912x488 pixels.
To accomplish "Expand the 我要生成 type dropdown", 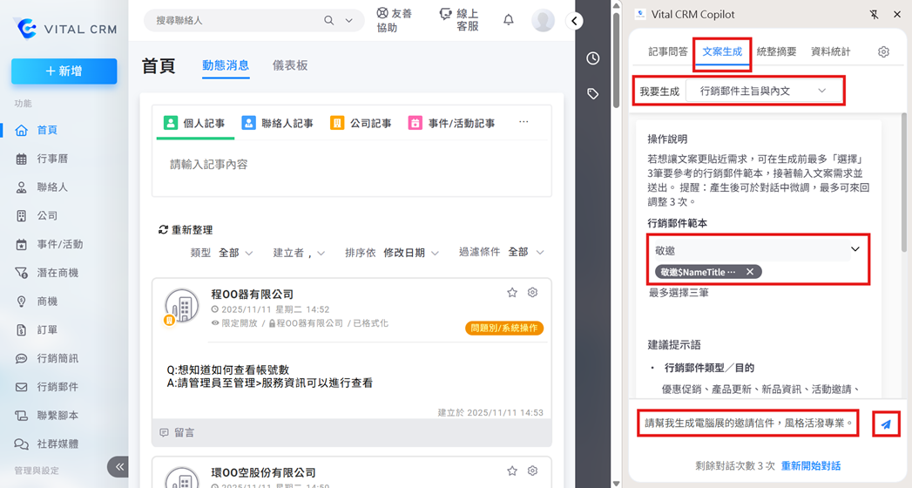I will coord(821,91).
